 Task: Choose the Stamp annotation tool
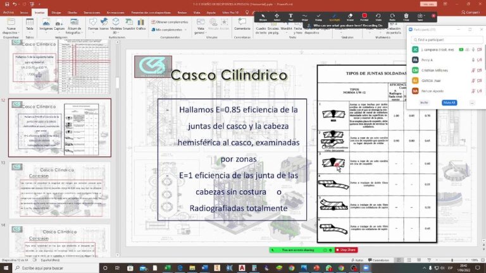319,17
